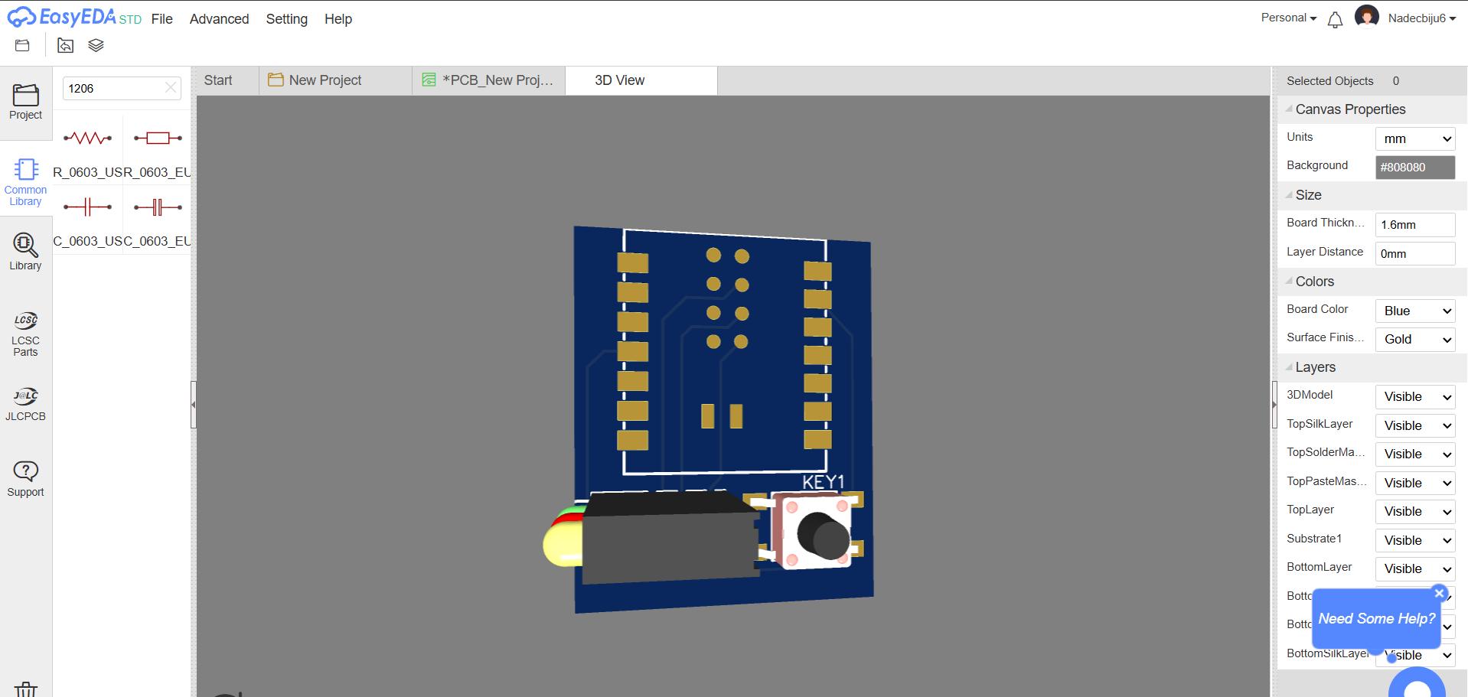Click the Background color swatch
This screenshot has height=697, width=1468.
[x=1414, y=166]
